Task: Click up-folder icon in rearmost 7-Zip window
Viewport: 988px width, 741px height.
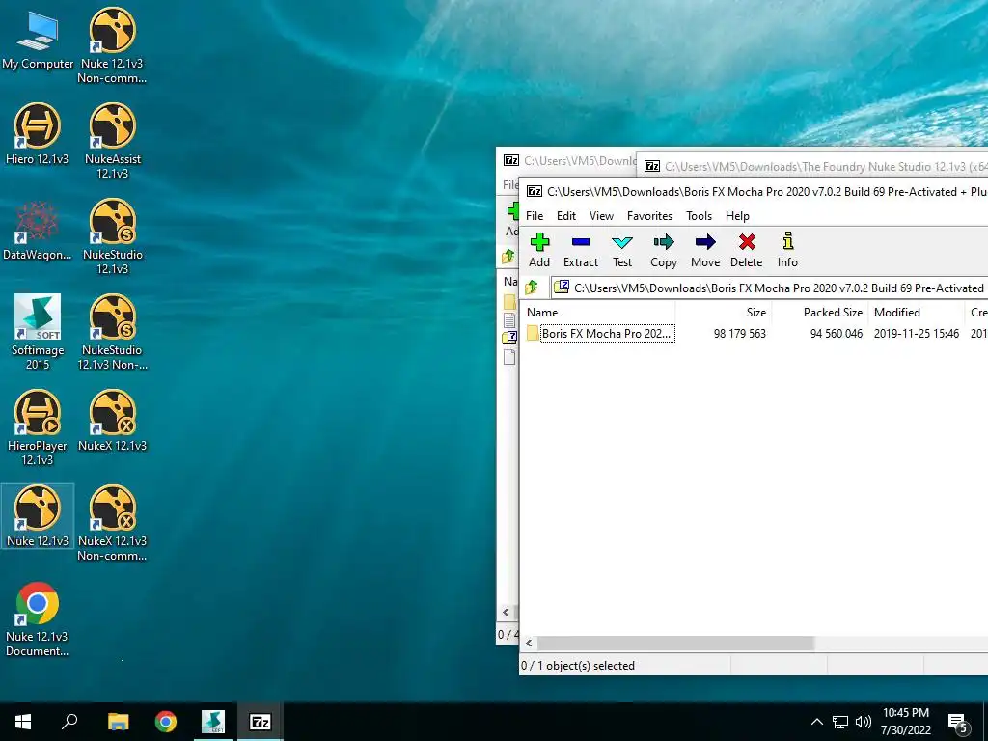Action: 508,257
